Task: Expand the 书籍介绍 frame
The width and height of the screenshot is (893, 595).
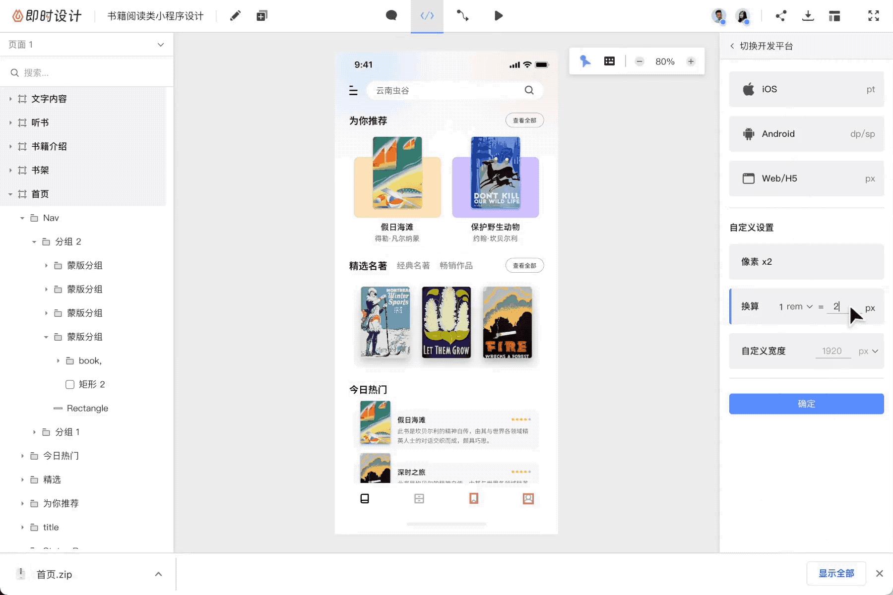Action: (10, 146)
